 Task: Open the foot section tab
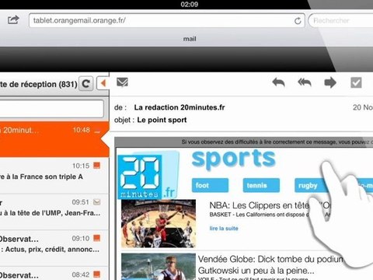coord(210,185)
